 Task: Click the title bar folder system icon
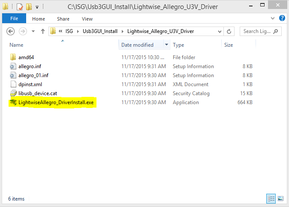click(6, 6)
